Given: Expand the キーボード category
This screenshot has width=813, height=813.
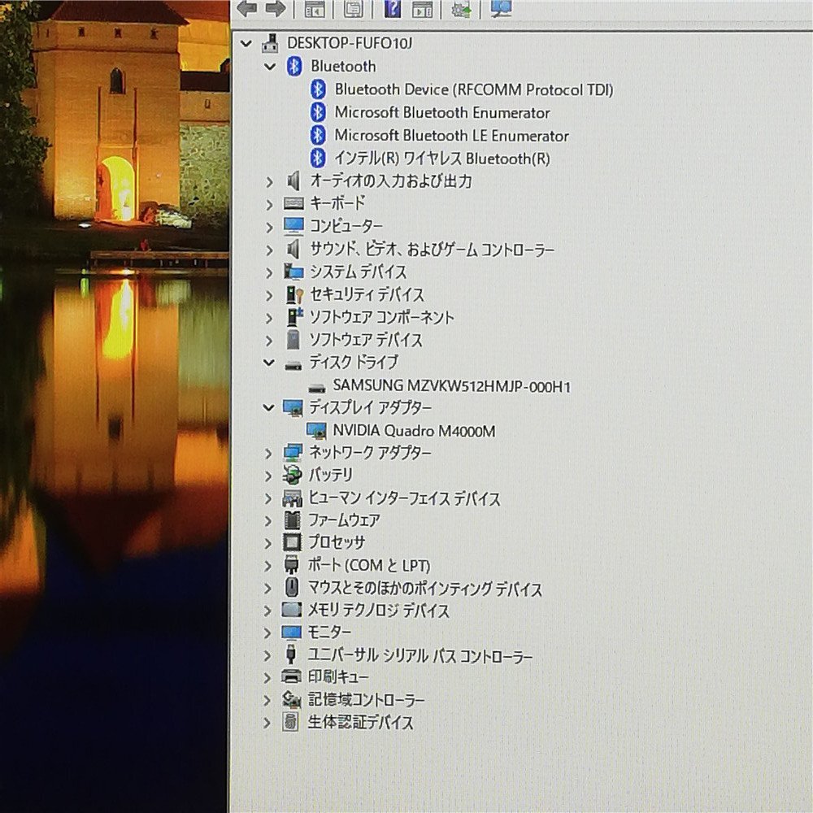Looking at the screenshot, I should [x=269, y=205].
